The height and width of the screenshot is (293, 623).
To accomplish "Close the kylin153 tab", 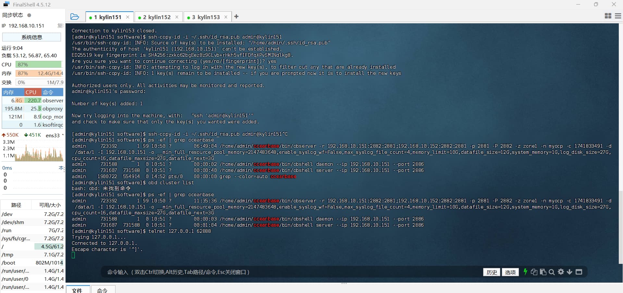I will point(226,17).
